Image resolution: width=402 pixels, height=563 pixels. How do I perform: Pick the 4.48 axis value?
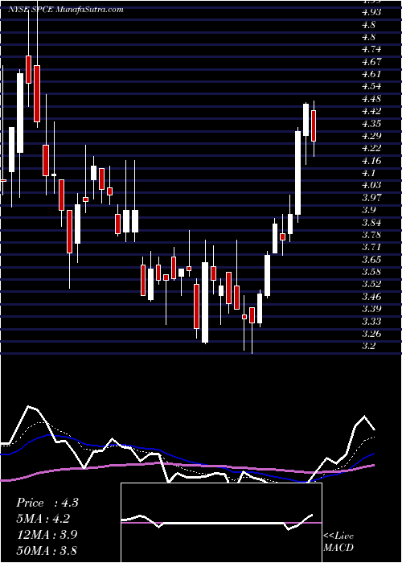(371, 99)
